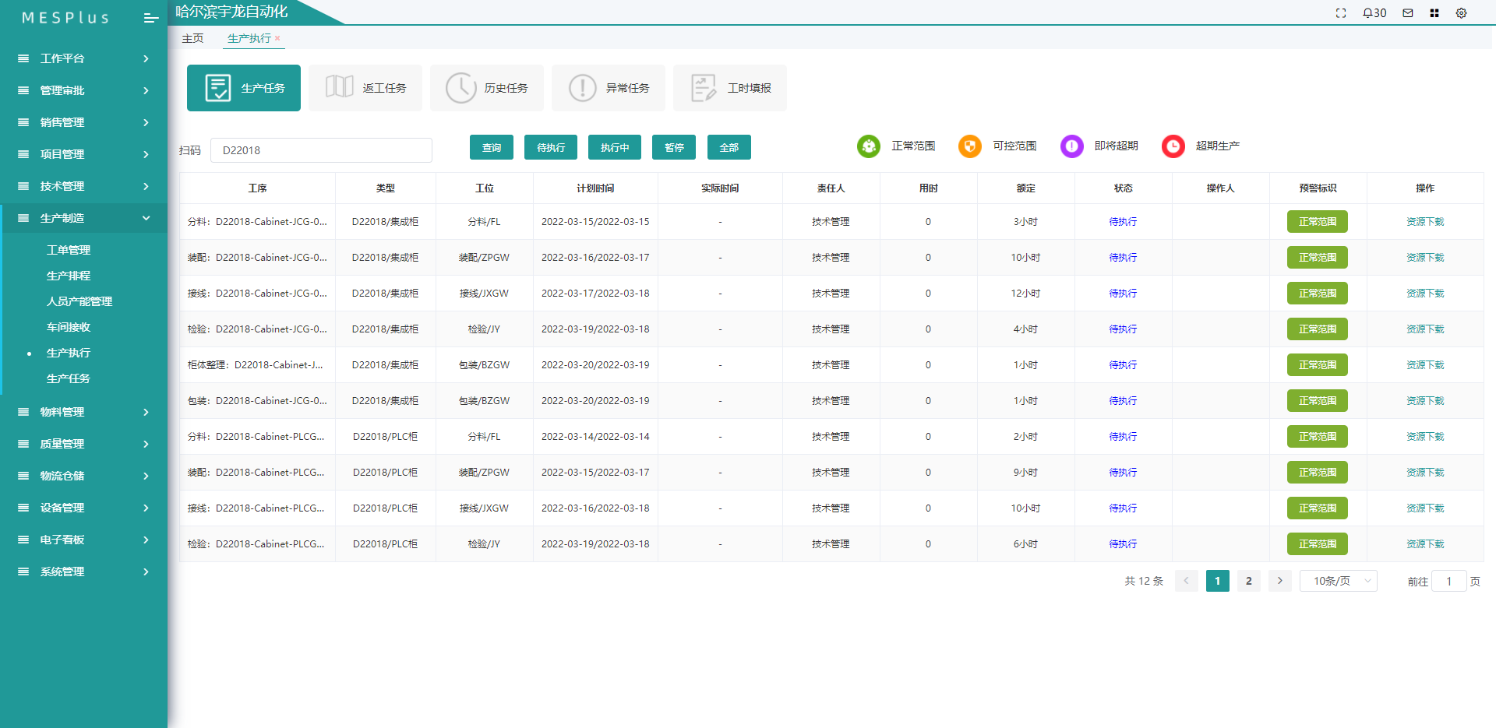Image resolution: width=1496 pixels, height=728 pixels.
Task: Expand the 项目管理 menu chevron
Action: (146, 154)
